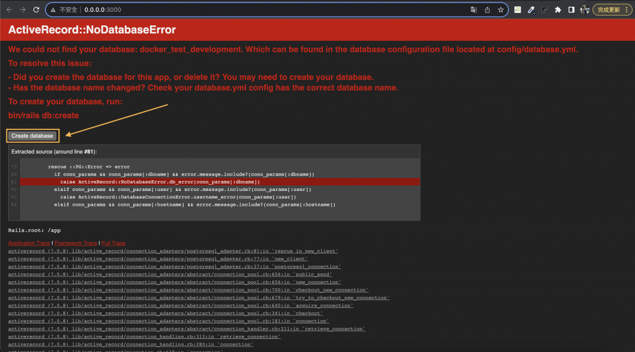Click source line 80 checking conn_params[:dbname]
Screen dimensions: 635x352
(x=184, y=174)
